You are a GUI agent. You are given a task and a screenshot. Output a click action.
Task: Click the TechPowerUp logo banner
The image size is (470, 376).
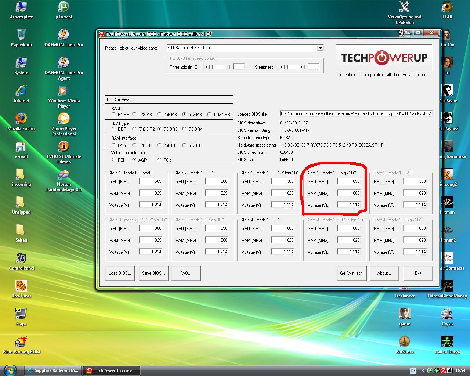pos(384,58)
